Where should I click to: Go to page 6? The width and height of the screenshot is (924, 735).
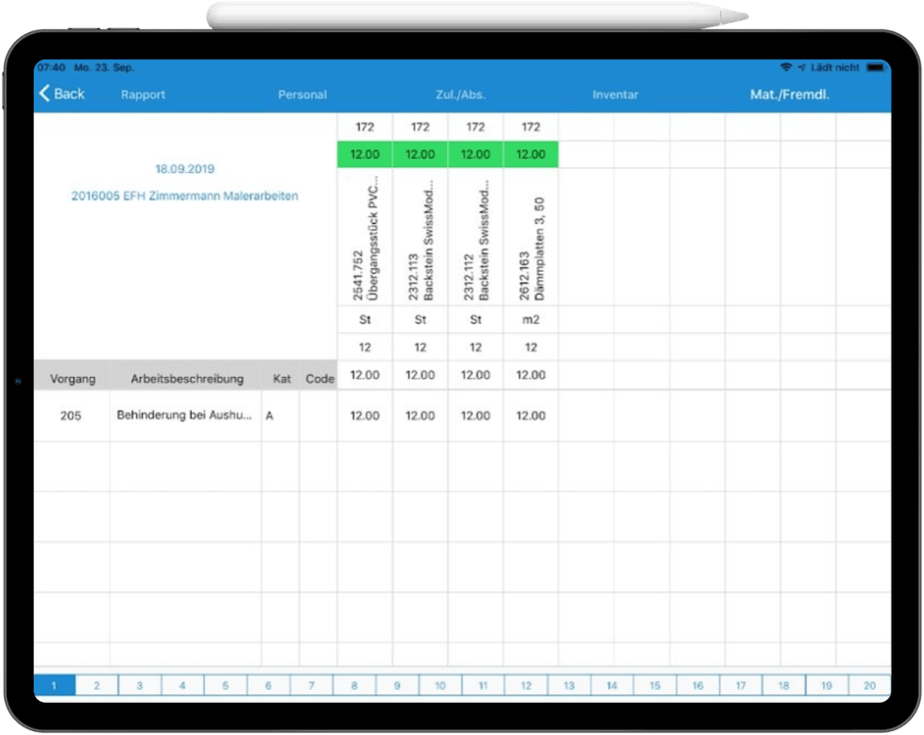268,686
